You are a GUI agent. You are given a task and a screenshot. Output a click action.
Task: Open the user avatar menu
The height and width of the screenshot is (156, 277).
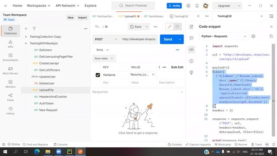pos(206,6)
